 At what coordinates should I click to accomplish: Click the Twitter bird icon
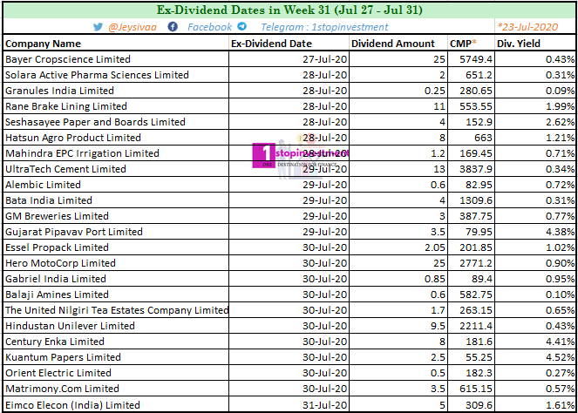pyautogui.click(x=98, y=27)
